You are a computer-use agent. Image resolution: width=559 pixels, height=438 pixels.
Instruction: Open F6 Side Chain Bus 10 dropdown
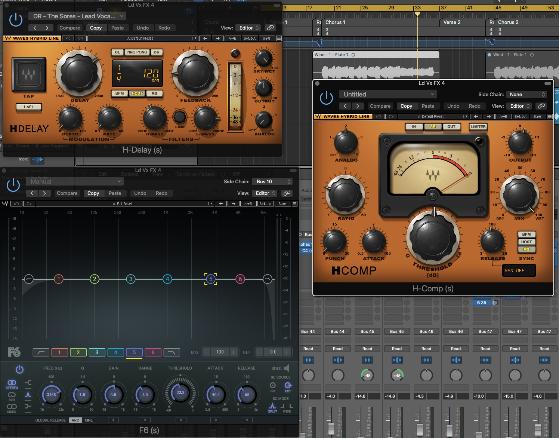[x=272, y=182]
